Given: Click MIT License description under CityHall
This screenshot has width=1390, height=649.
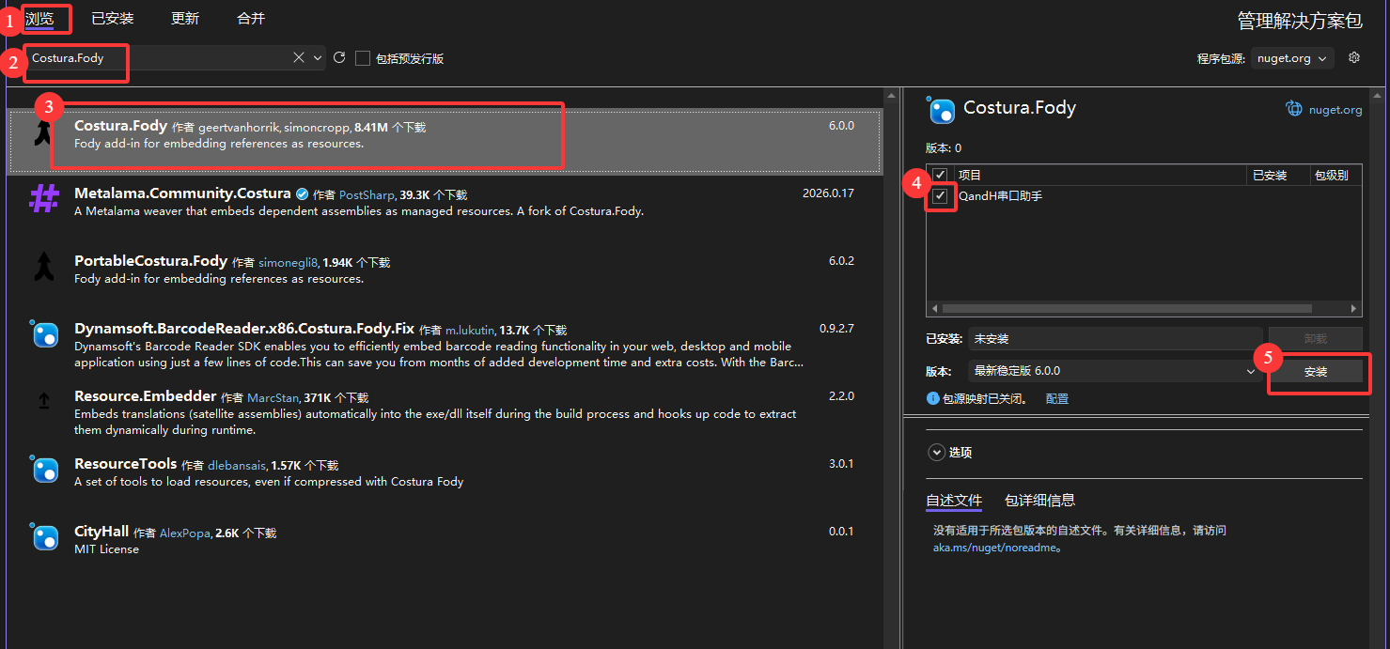Looking at the screenshot, I should pyautogui.click(x=106, y=549).
